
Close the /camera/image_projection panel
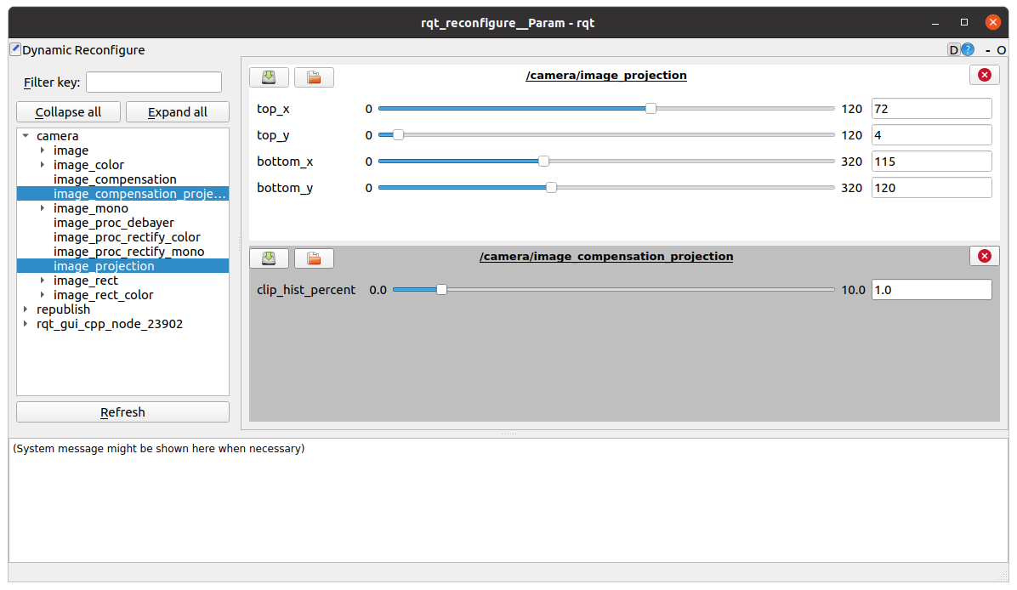[984, 75]
